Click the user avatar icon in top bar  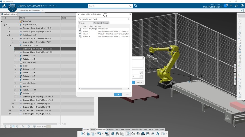226,6
